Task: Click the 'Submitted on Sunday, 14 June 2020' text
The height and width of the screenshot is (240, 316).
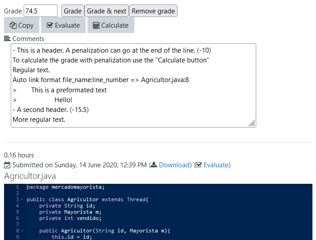Action: click(x=65, y=165)
